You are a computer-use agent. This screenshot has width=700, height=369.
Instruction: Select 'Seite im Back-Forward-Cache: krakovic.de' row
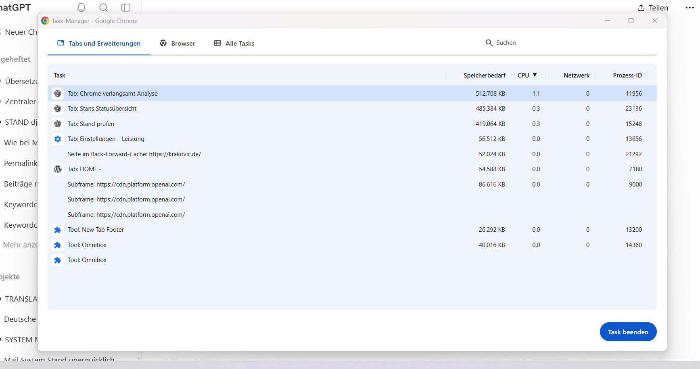(x=352, y=154)
